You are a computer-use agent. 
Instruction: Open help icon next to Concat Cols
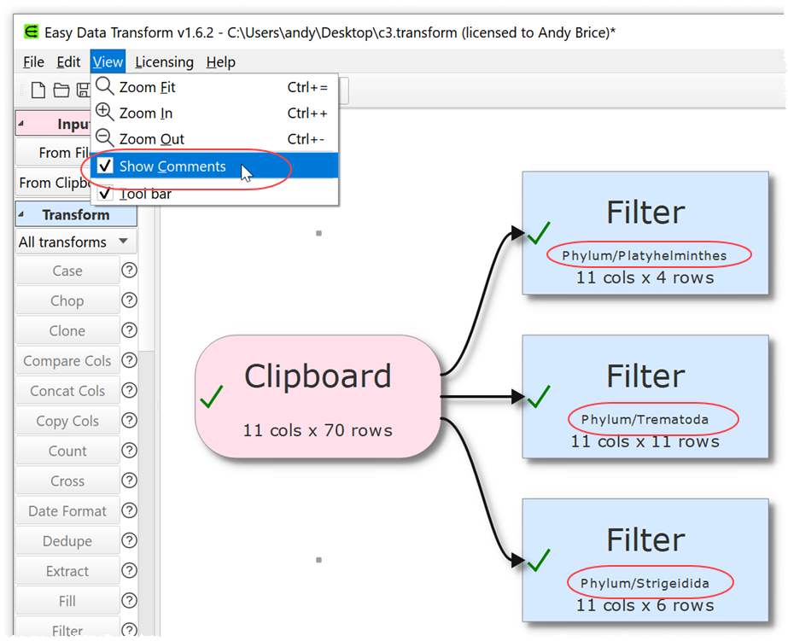130,390
